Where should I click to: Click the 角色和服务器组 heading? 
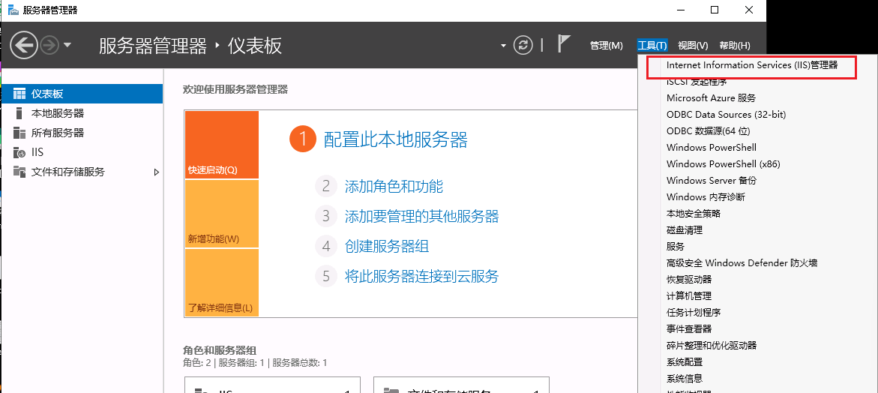(220, 350)
